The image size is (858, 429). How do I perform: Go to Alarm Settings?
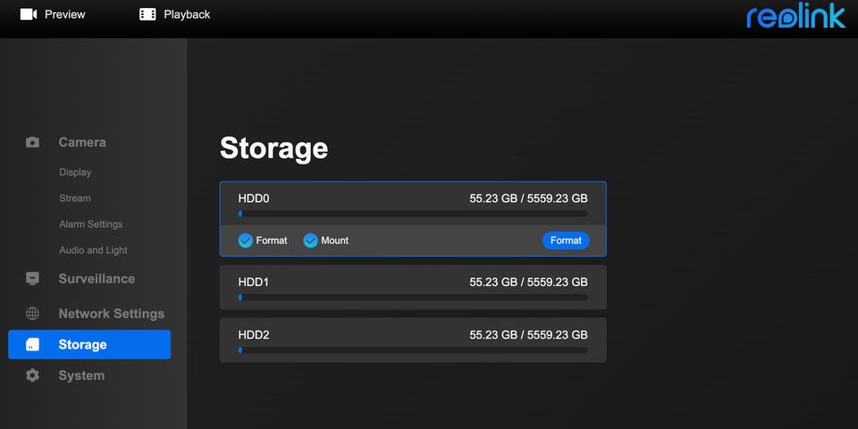click(x=91, y=224)
